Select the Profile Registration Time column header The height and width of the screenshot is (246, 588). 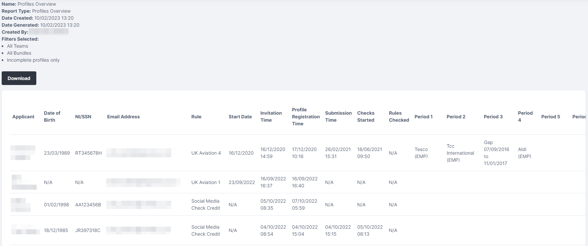pyautogui.click(x=306, y=117)
